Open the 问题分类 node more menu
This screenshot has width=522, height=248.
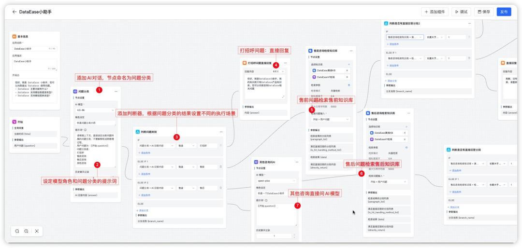tap(116, 91)
